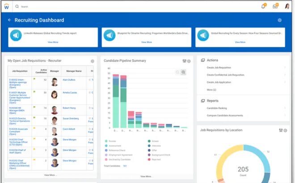Screen dimensions: 295x183
Task: Click the search magnifier icon
Action: coord(17,6)
